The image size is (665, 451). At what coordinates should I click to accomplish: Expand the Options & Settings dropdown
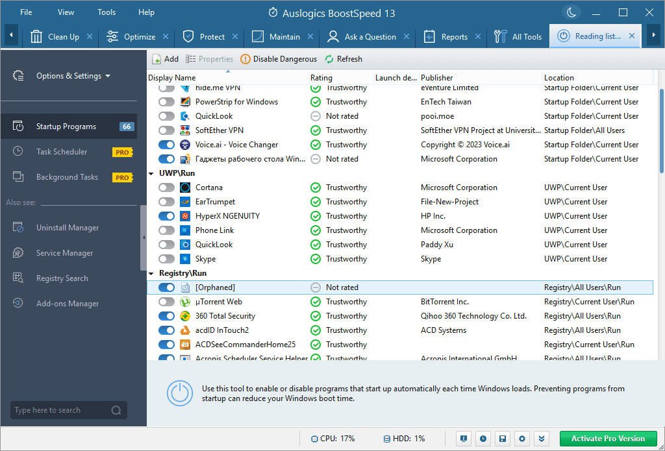(x=73, y=76)
